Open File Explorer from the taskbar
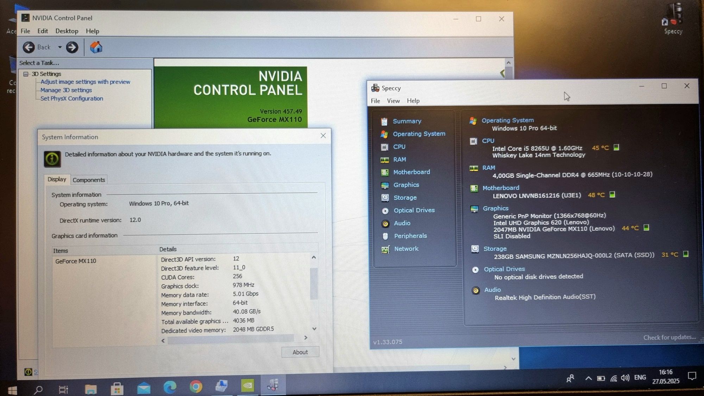The image size is (704, 396). click(x=91, y=389)
